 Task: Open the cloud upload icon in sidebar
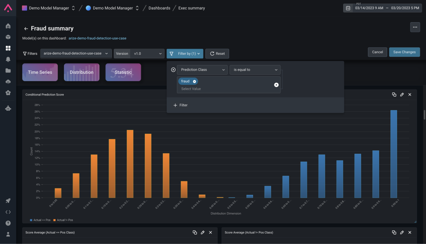coord(8,82)
